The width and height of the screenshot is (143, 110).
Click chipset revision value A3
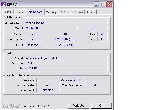(103, 34)
